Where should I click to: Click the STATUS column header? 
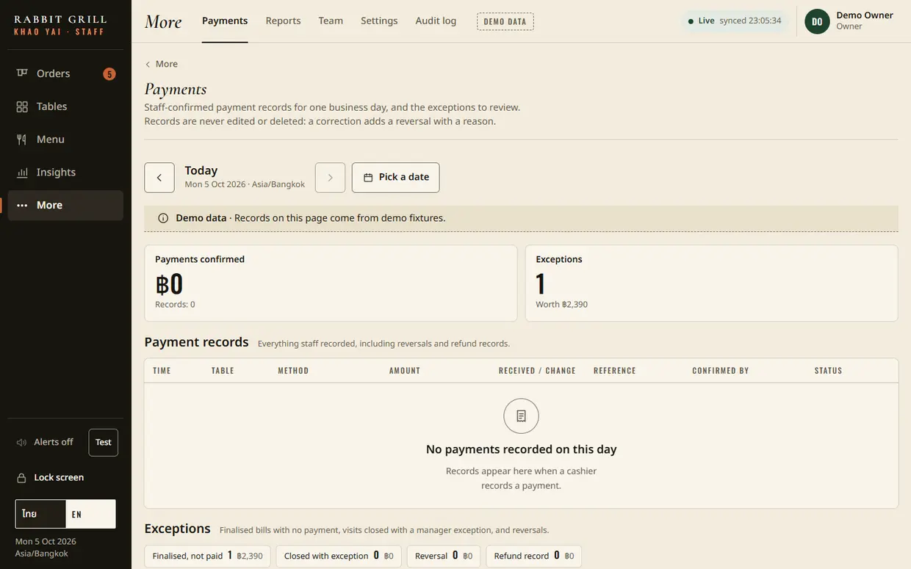point(829,371)
